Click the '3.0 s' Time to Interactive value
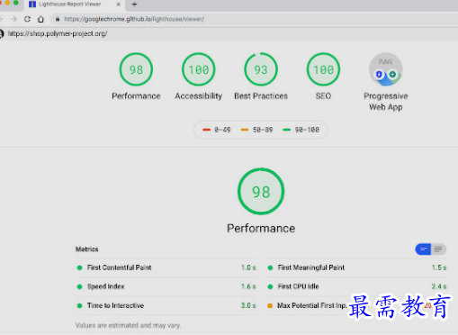This screenshot has width=458, height=335. pyautogui.click(x=248, y=305)
